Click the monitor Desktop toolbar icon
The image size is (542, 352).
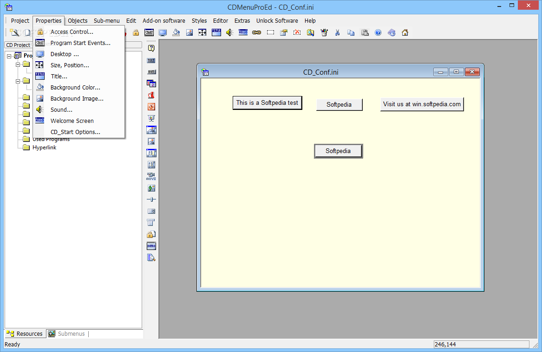(163, 32)
